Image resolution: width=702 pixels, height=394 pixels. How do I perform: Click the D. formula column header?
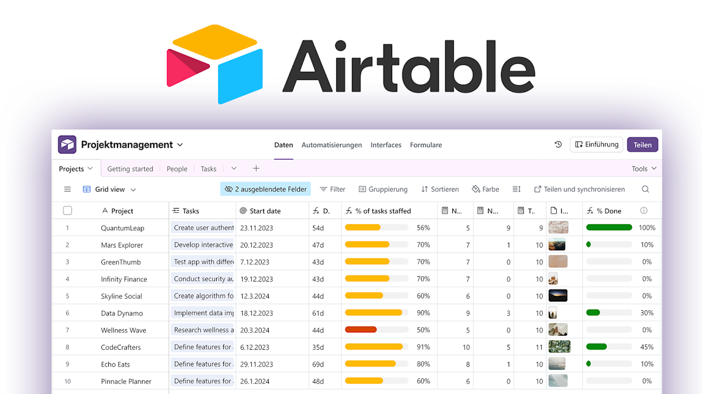(x=325, y=211)
